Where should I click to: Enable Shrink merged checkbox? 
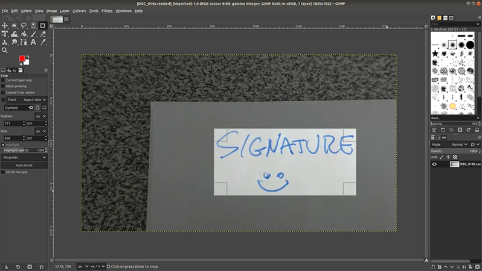(3, 172)
